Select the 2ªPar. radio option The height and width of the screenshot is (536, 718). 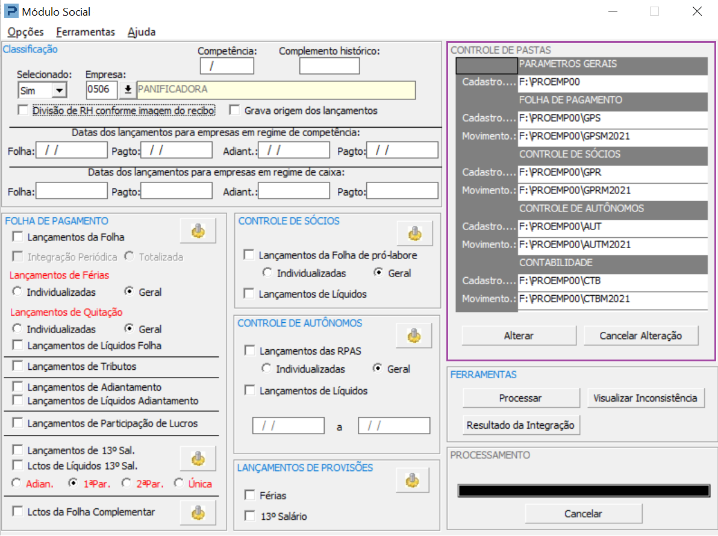[x=126, y=483]
